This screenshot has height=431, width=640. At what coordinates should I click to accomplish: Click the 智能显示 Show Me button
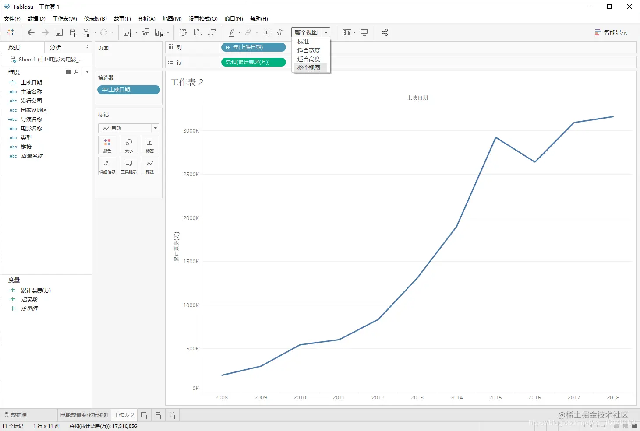[x=611, y=32]
